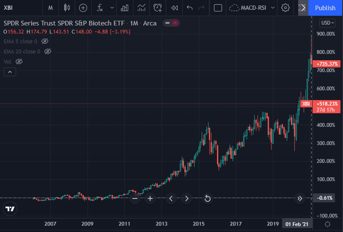Click the EMA 20 close 0 legend text

[x=22, y=52]
